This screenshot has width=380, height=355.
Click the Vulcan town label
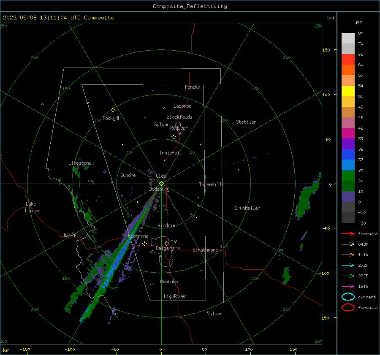click(x=215, y=314)
